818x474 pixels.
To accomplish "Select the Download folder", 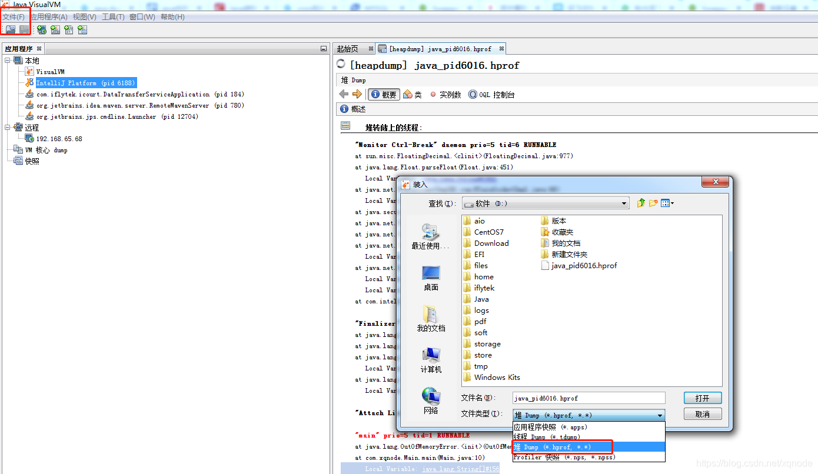I will [x=486, y=243].
